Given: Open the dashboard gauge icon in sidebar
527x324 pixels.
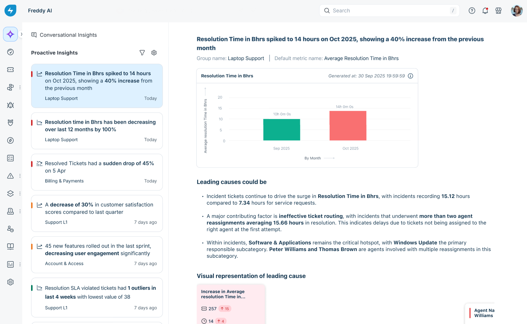Looking at the screenshot, I should 10,52.
